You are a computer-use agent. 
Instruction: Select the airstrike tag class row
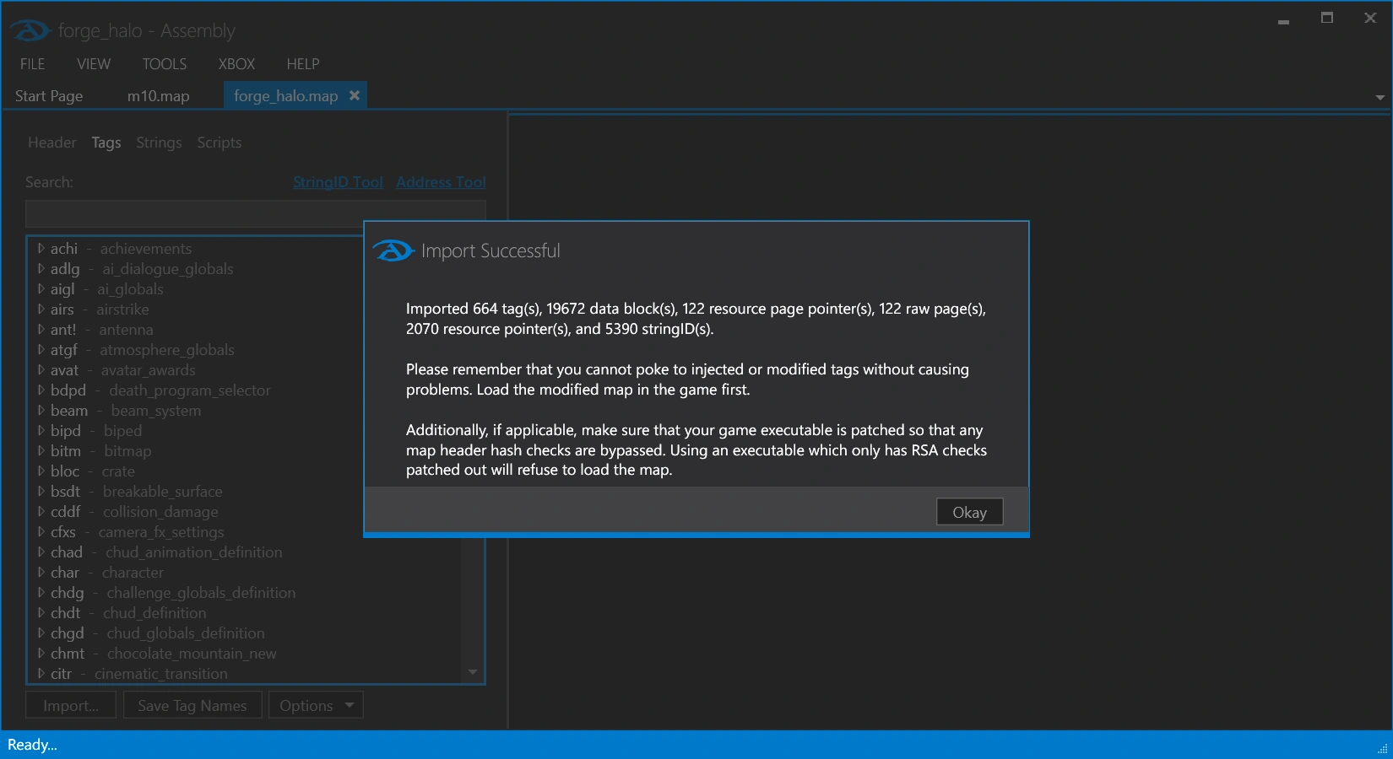(x=100, y=310)
